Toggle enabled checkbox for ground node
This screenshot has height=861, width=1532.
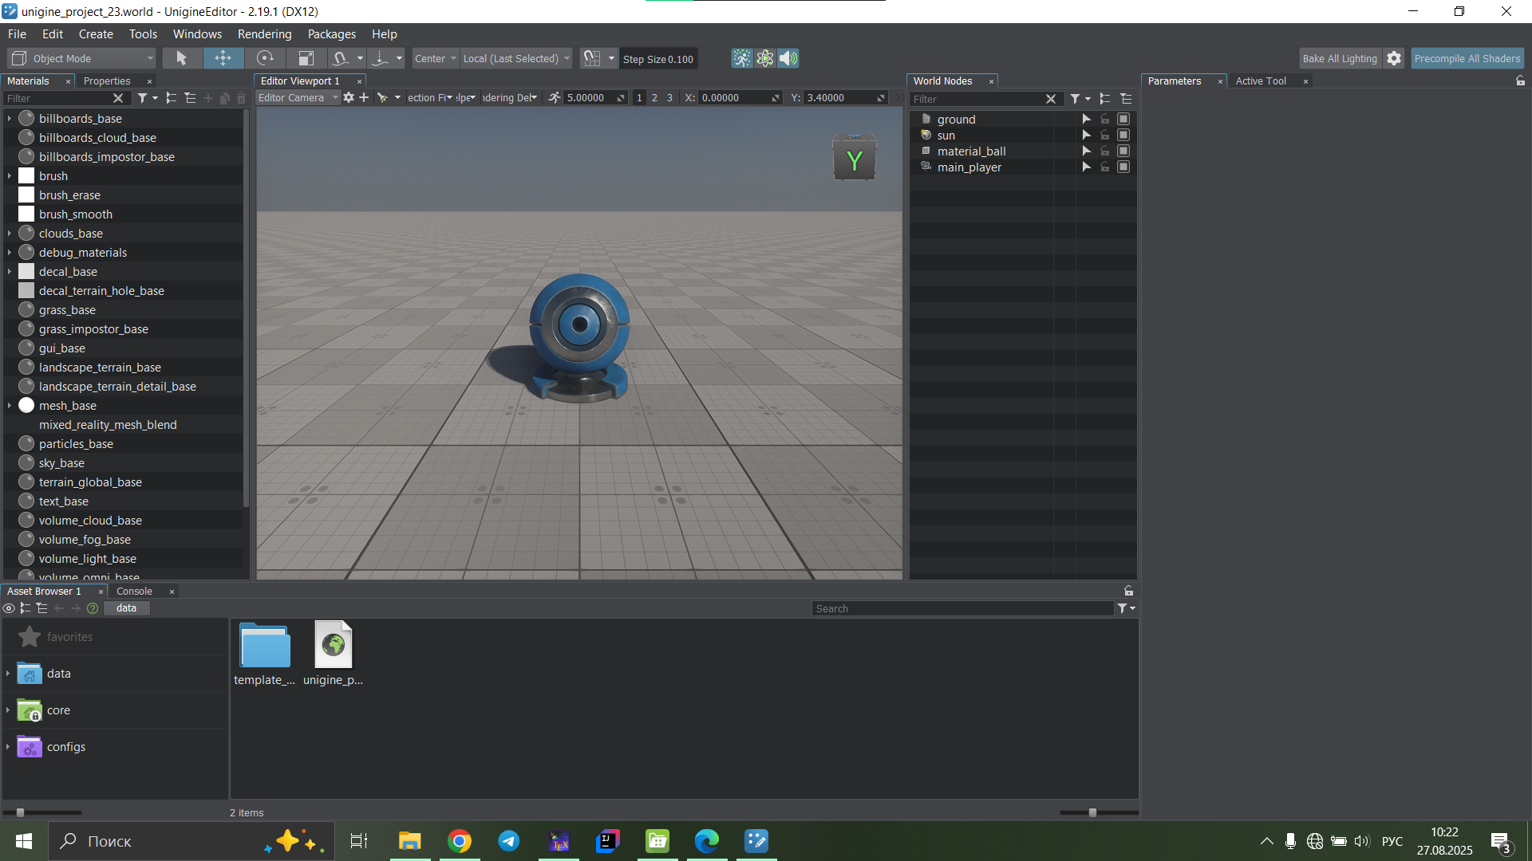click(1123, 119)
